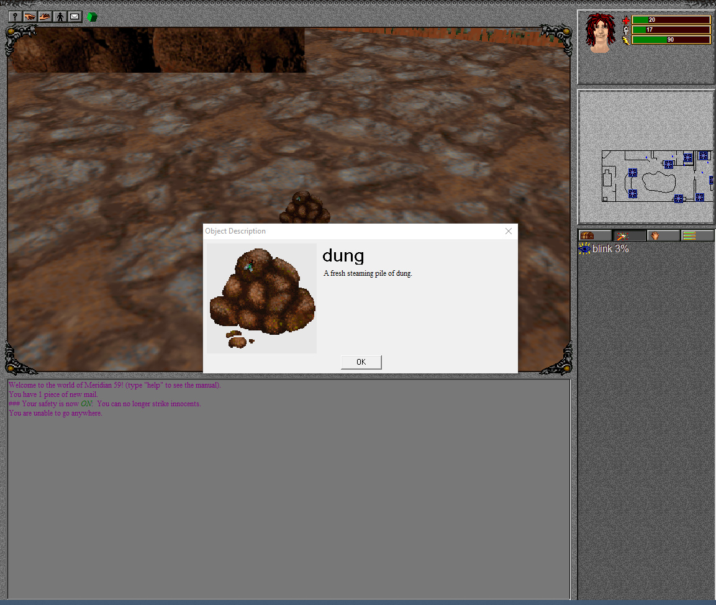Click the black human figure toolbar icon
Viewport: 716px width, 605px height.
60,17
